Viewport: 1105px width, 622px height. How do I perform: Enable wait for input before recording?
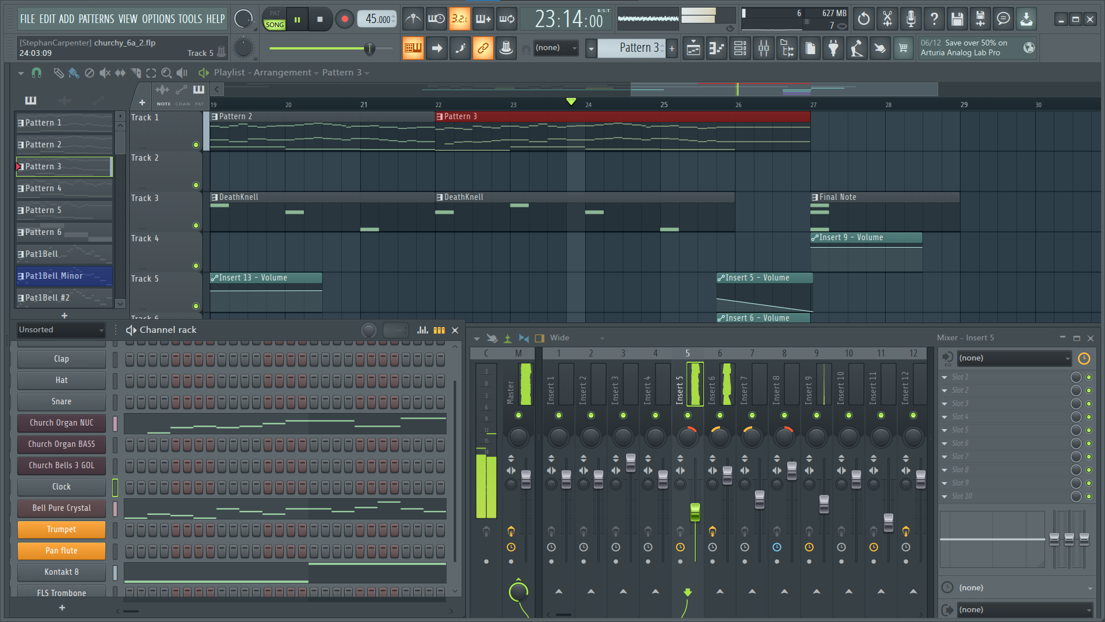436,19
